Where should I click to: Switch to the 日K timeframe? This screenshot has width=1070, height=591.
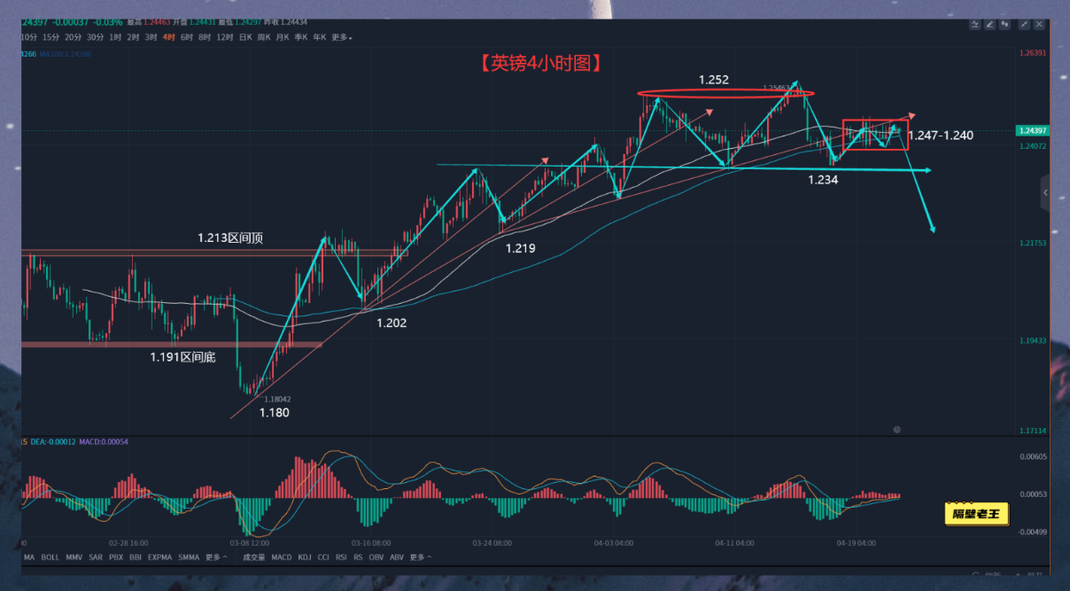pyautogui.click(x=244, y=38)
